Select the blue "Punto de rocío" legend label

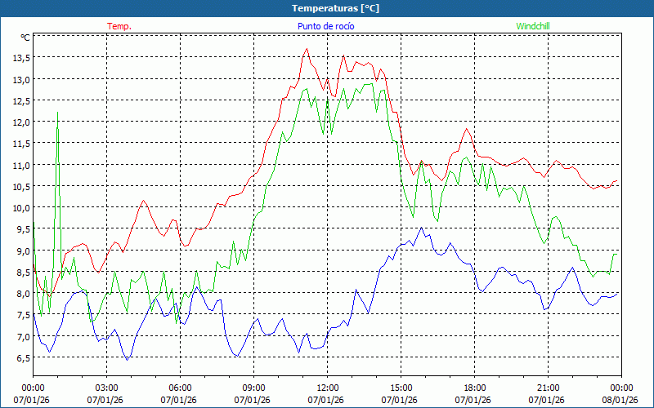[x=325, y=26]
